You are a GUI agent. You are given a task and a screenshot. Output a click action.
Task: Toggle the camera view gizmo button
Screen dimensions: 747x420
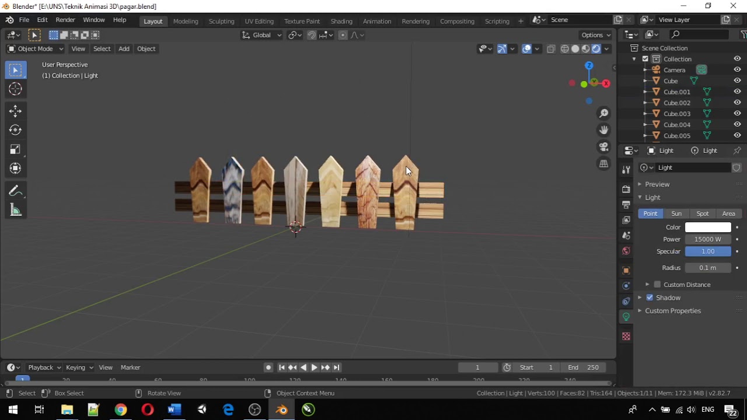604,147
